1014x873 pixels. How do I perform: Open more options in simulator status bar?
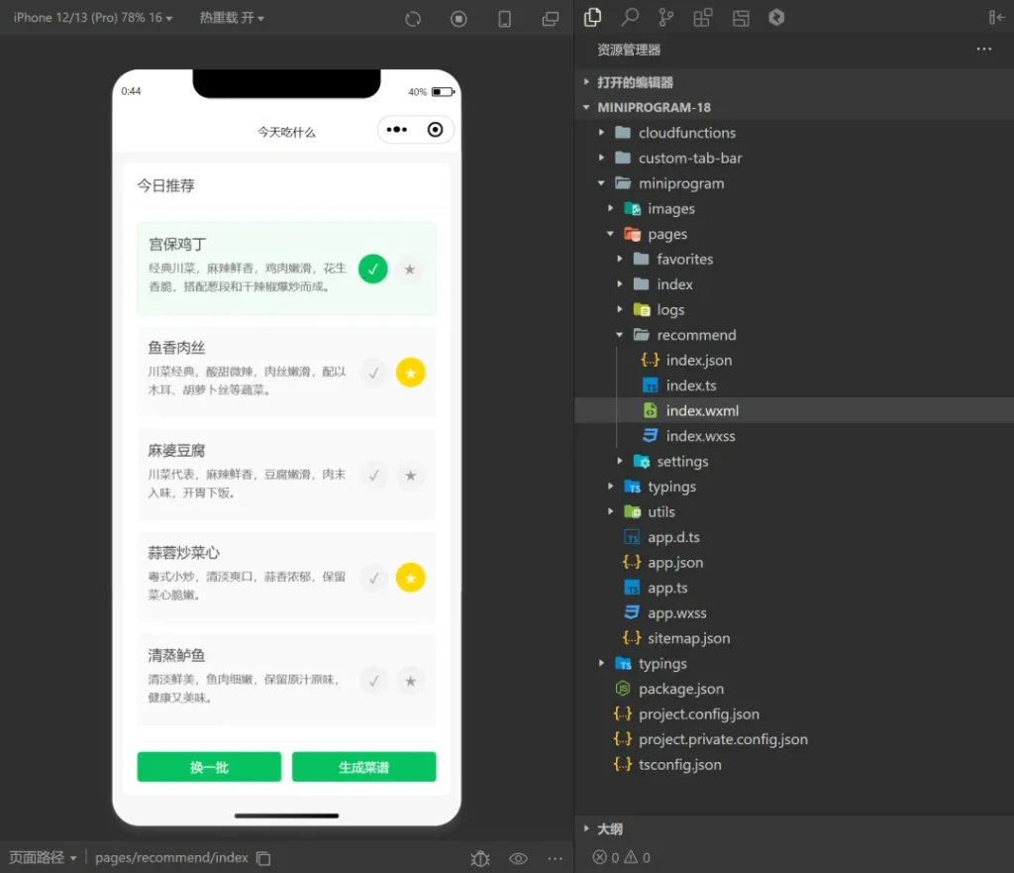coord(555,859)
